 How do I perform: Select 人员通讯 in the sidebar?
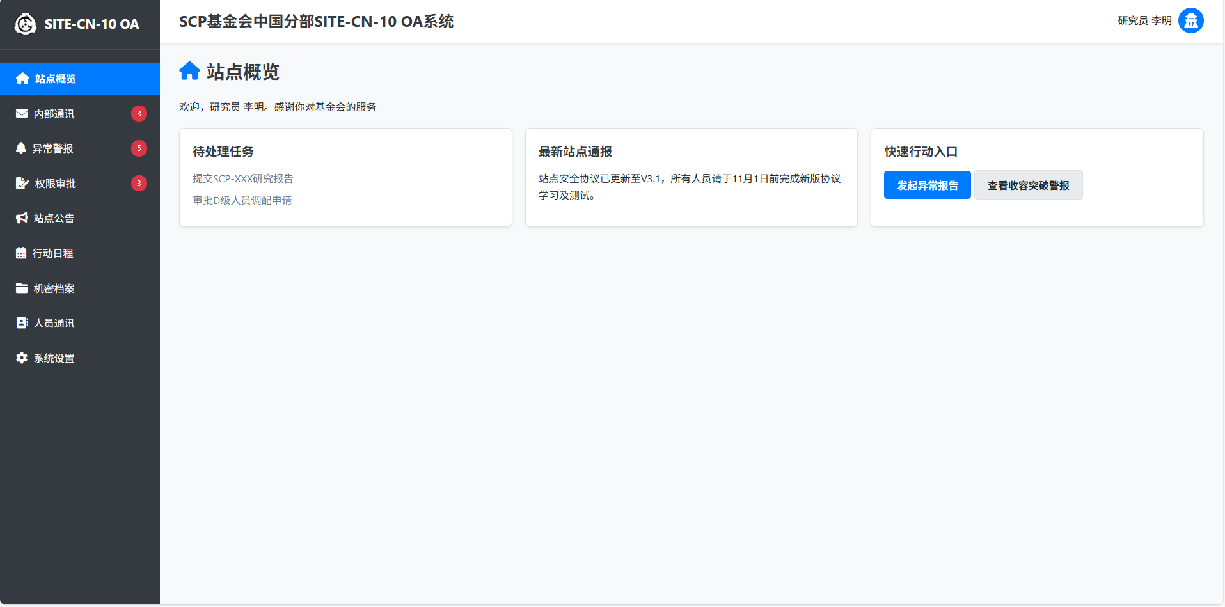(54, 323)
